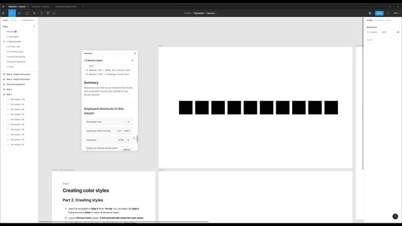
Task: Switch to the Prototype tab
Action: [379, 20]
